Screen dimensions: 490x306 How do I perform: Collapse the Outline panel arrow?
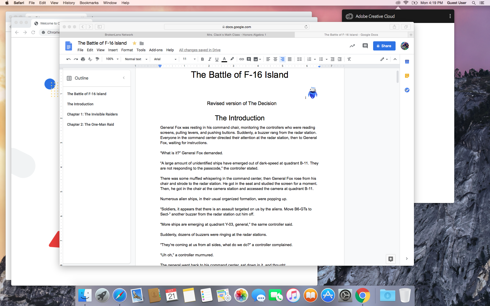[x=124, y=78]
